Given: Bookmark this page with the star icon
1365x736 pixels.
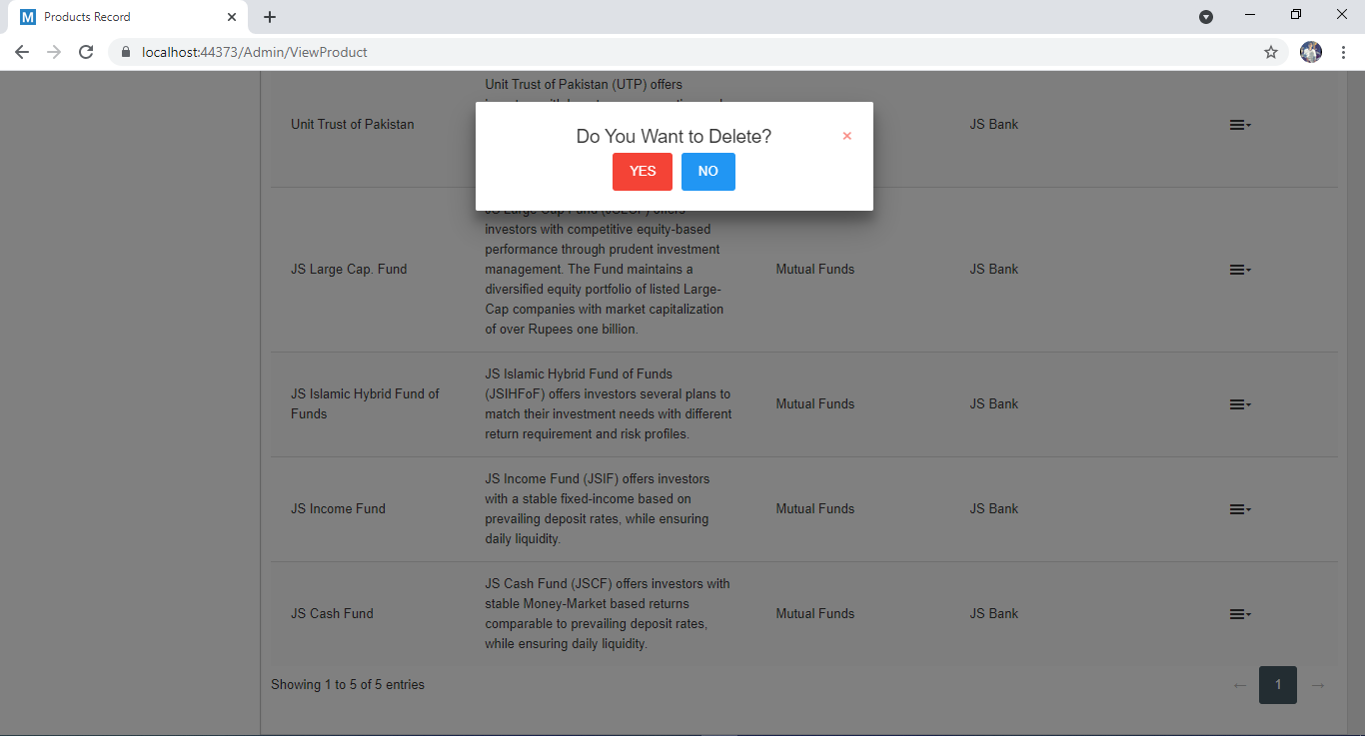Looking at the screenshot, I should (x=1271, y=52).
